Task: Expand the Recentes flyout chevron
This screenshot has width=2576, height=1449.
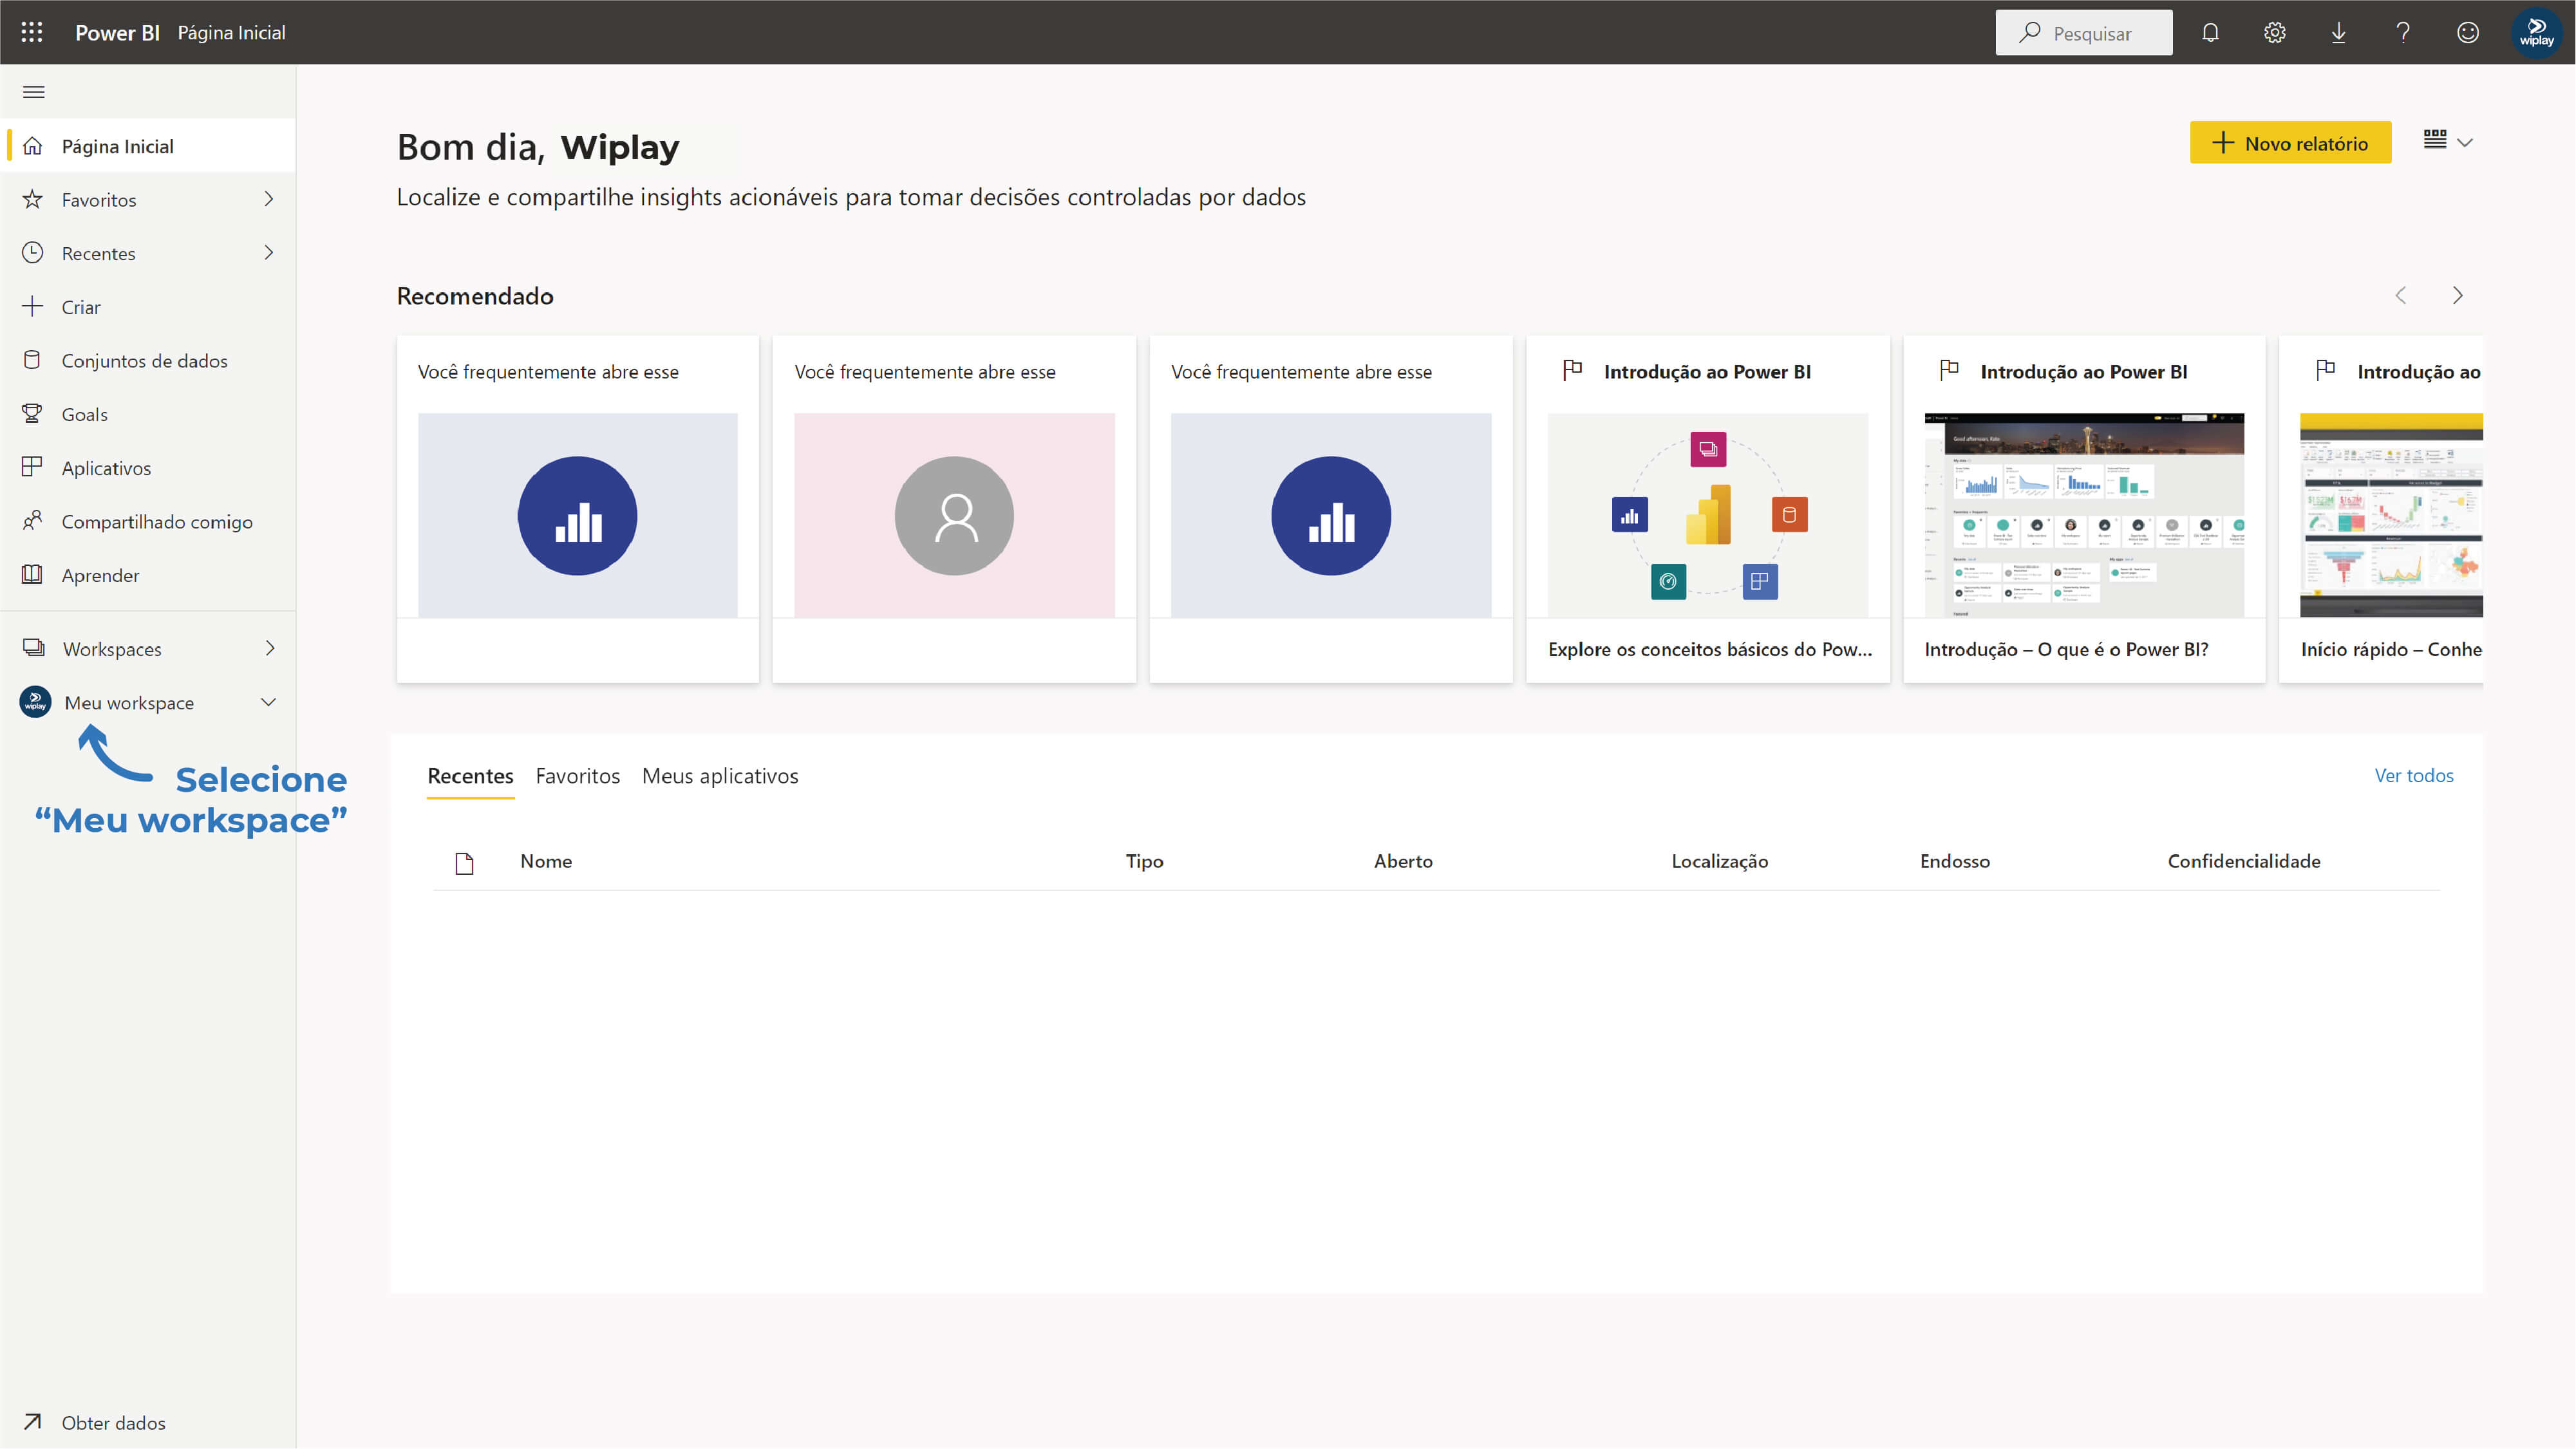Action: [268, 253]
